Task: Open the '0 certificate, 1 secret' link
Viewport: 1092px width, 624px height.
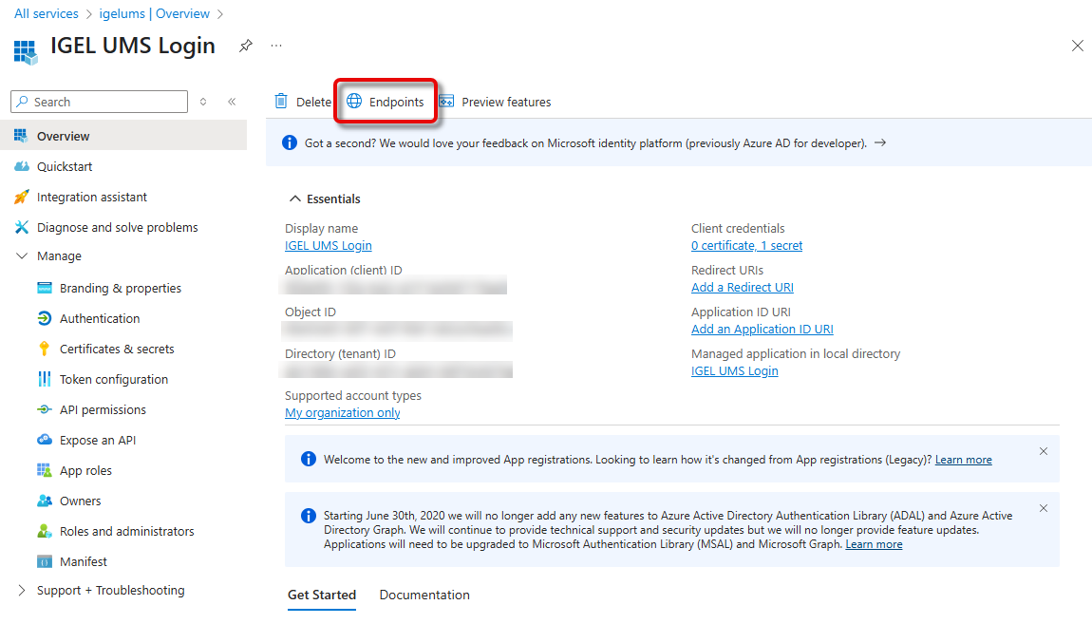Action: (746, 245)
